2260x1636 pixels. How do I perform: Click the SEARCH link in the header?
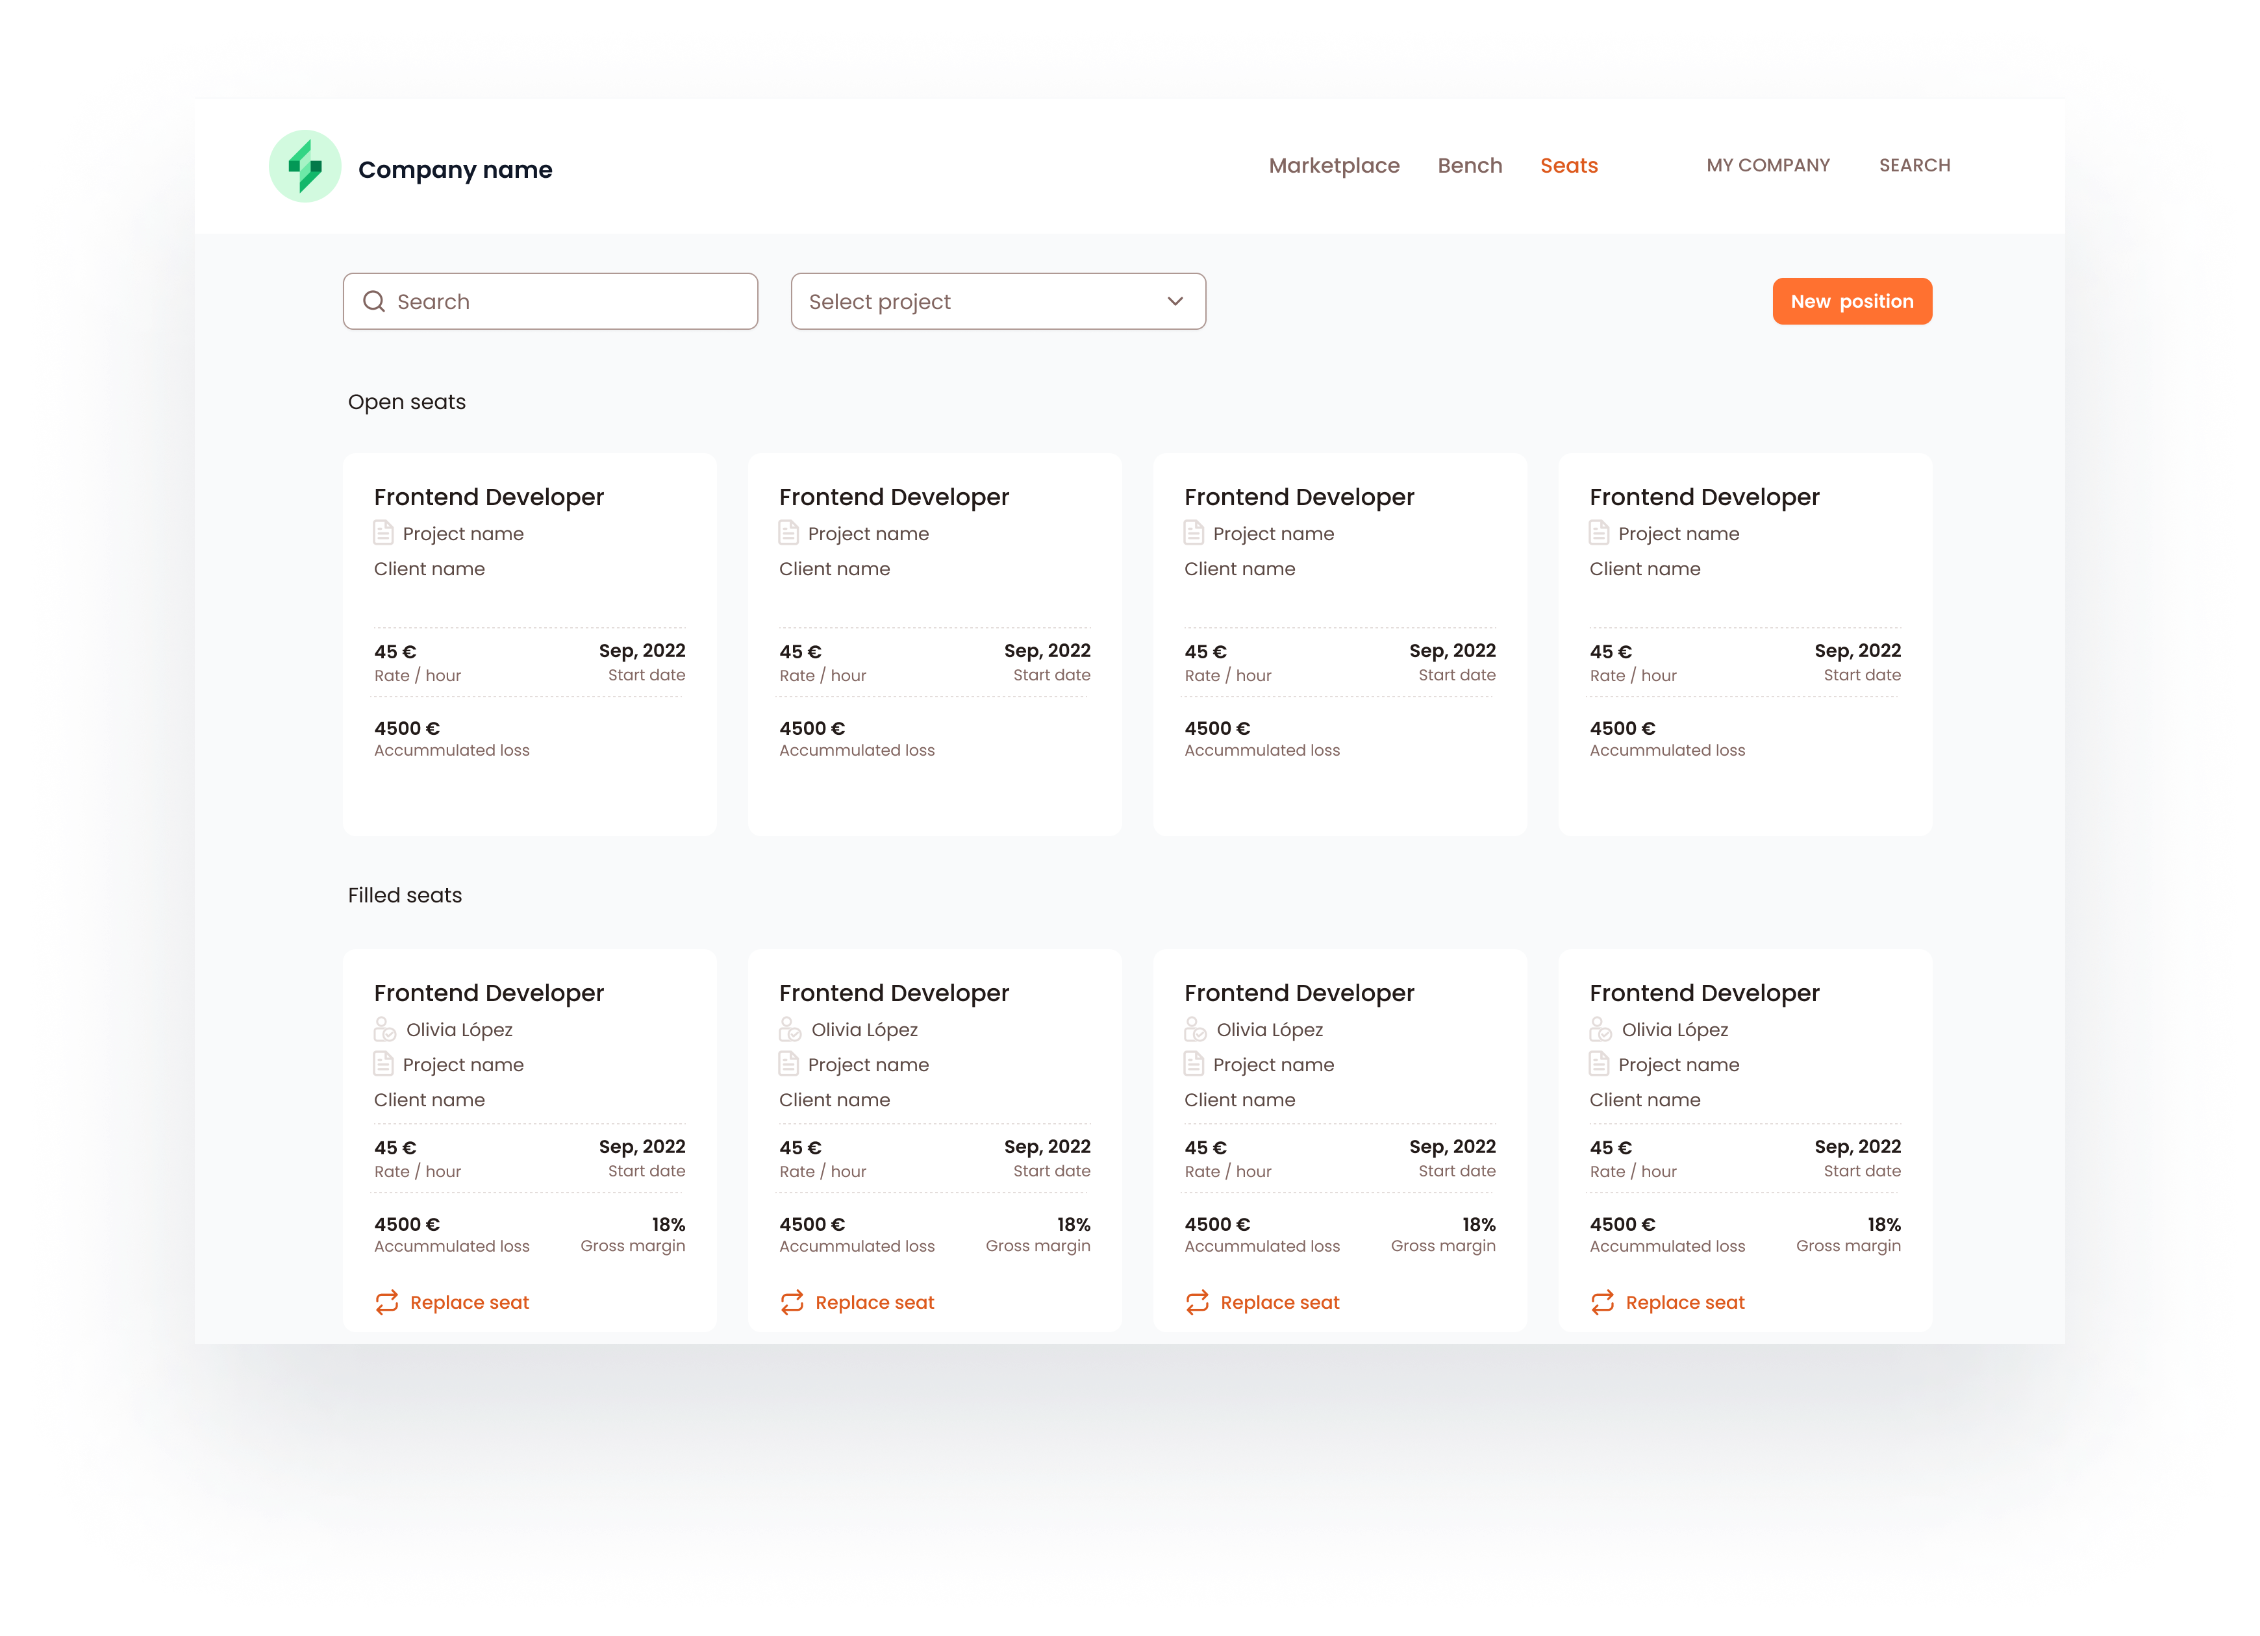(1915, 166)
